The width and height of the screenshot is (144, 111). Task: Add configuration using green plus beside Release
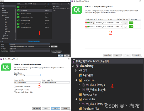[x=88, y=27]
